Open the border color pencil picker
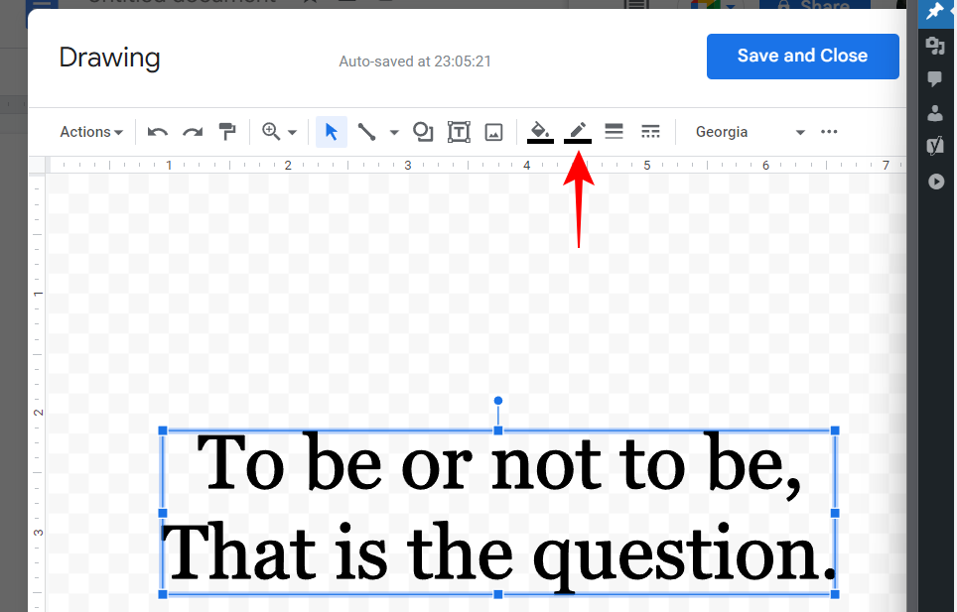This screenshot has width=957, height=612. pos(578,132)
